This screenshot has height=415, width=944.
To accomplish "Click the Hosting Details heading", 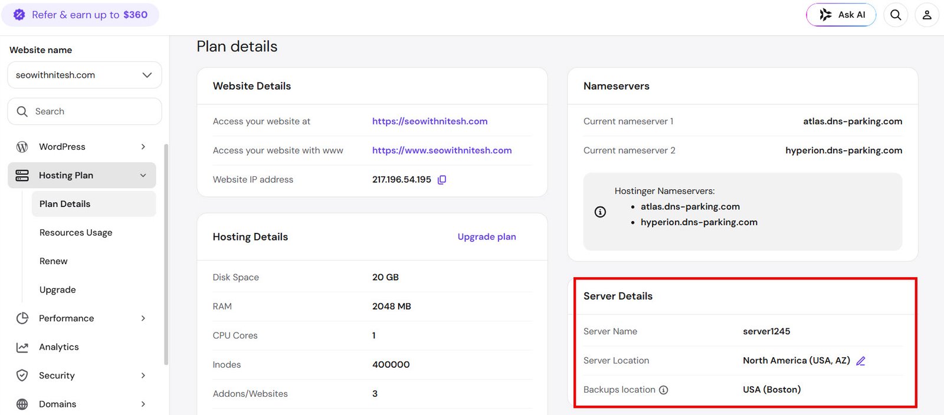I will click(250, 237).
